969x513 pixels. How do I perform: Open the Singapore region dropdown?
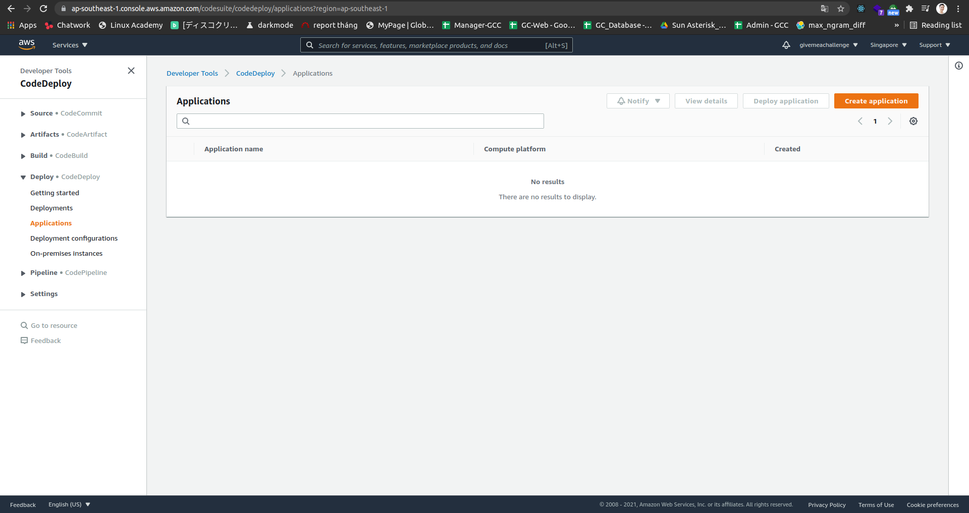click(x=888, y=45)
